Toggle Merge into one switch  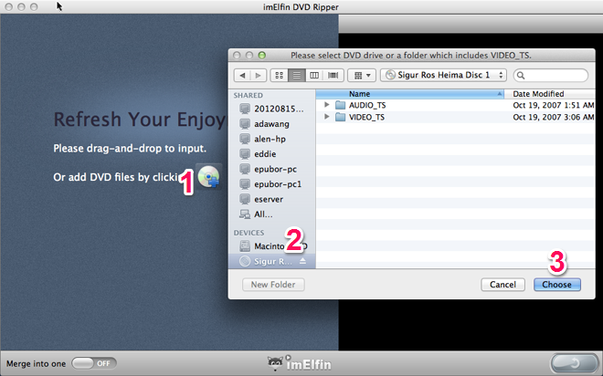(94, 363)
